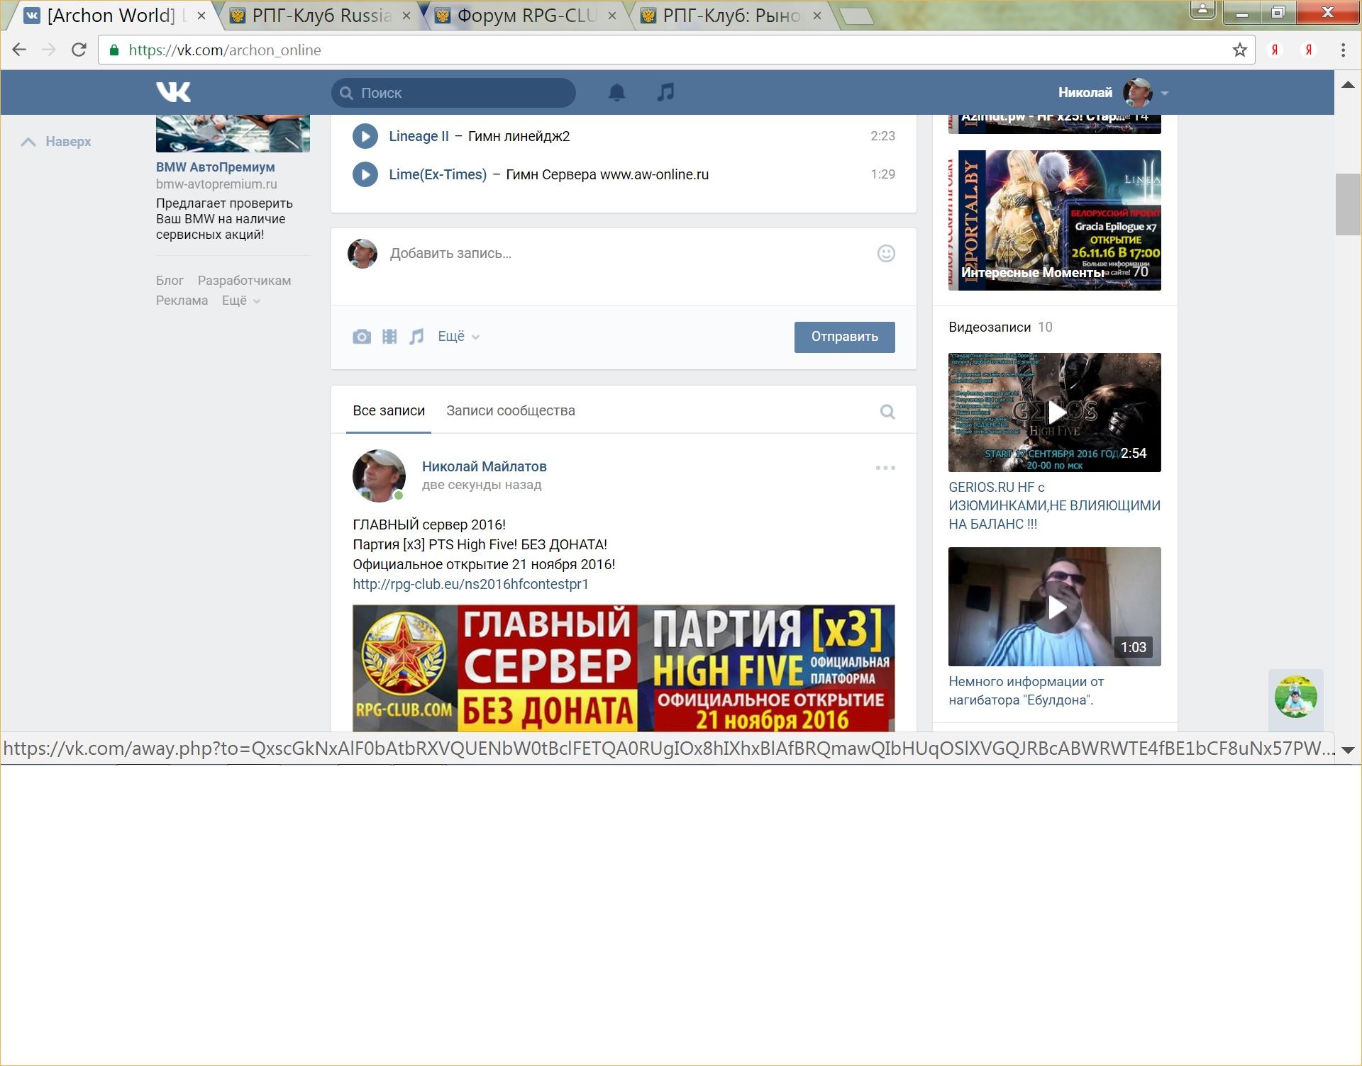The height and width of the screenshot is (1066, 1362).
Task: Attach audio in the post composer
Action: pyautogui.click(x=416, y=337)
